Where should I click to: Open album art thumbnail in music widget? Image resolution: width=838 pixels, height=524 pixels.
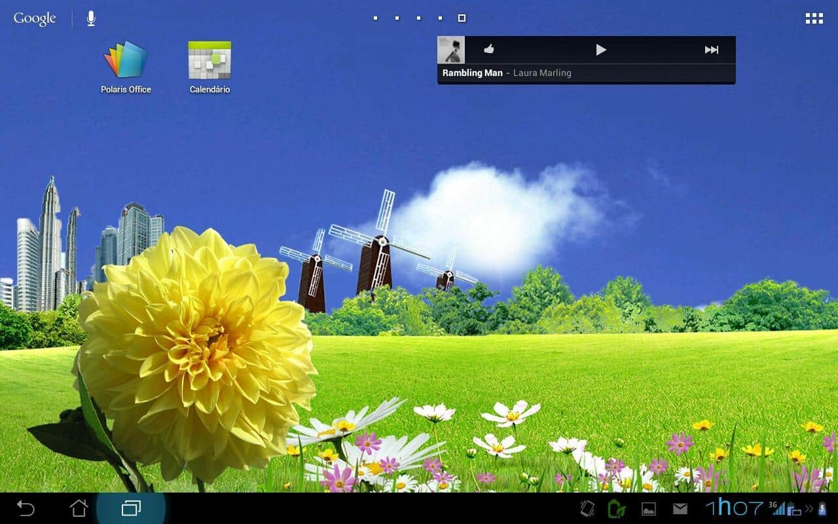pos(451,50)
